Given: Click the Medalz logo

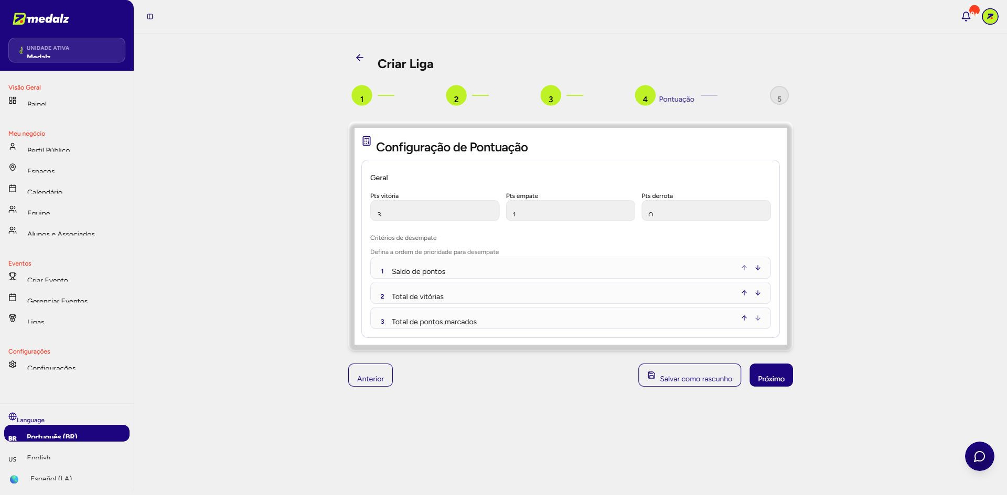Looking at the screenshot, I should 41,19.
